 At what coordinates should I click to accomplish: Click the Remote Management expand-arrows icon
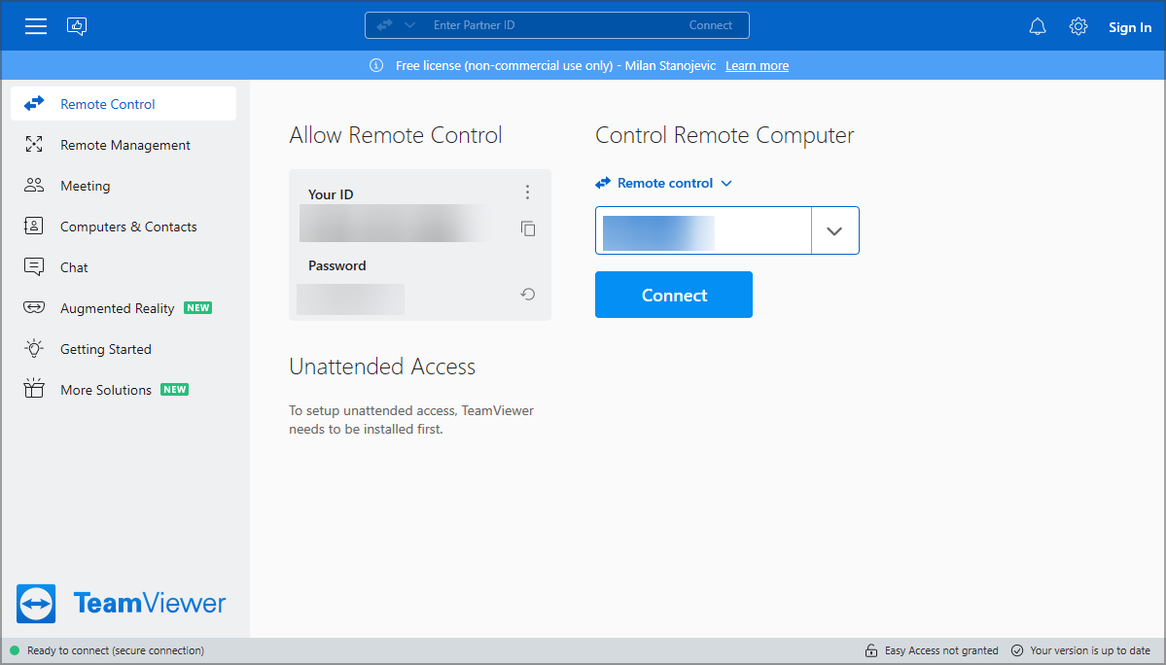(34, 144)
